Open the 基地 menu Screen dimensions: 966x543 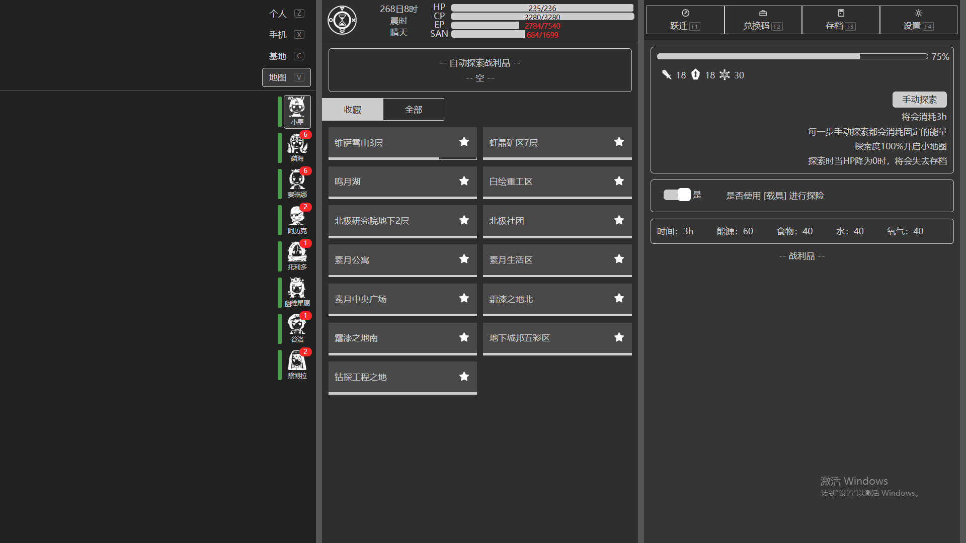(x=287, y=56)
